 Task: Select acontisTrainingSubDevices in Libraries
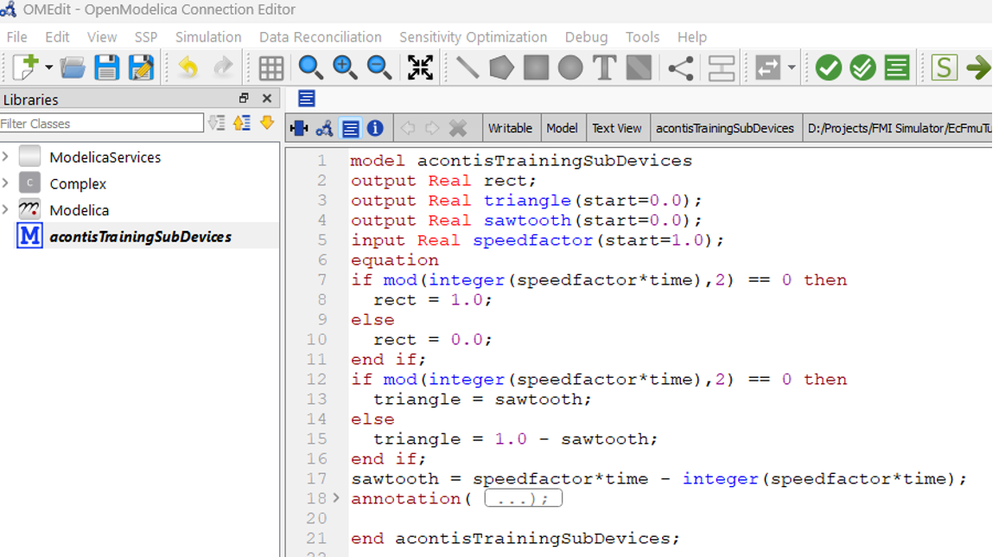pos(140,237)
